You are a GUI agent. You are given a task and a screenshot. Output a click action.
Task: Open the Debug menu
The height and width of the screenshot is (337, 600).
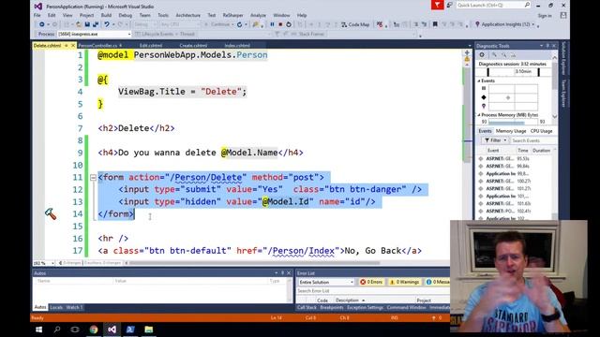(x=125, y=15)
